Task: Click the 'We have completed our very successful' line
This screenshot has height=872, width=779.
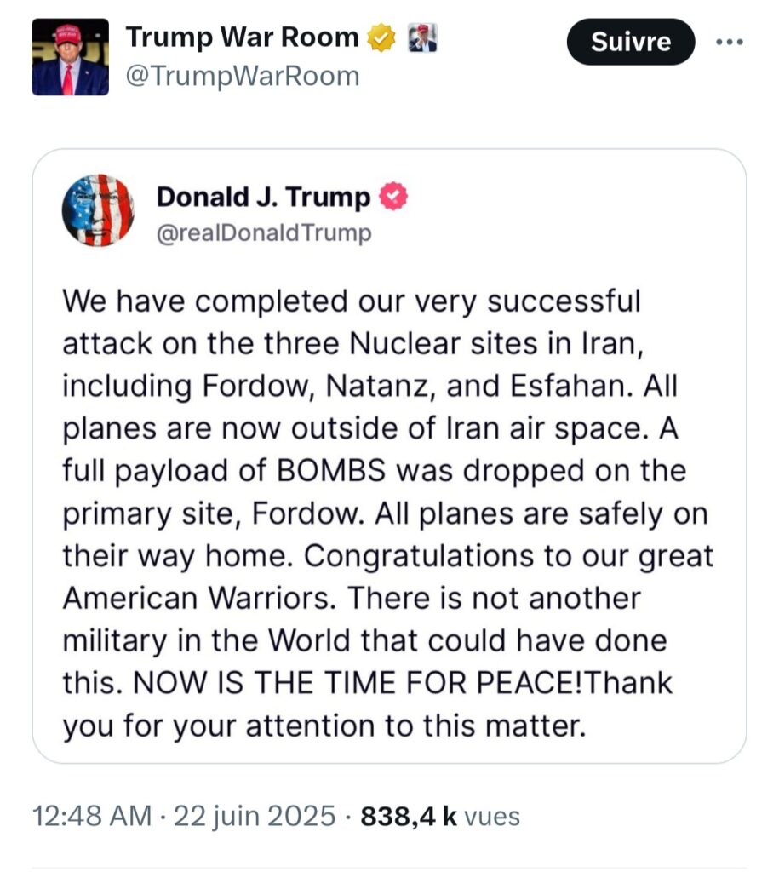Action: pyautogui.click(x=351, y=301)
